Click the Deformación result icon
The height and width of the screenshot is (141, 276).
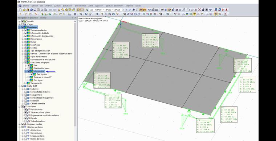tap(29, 39)
